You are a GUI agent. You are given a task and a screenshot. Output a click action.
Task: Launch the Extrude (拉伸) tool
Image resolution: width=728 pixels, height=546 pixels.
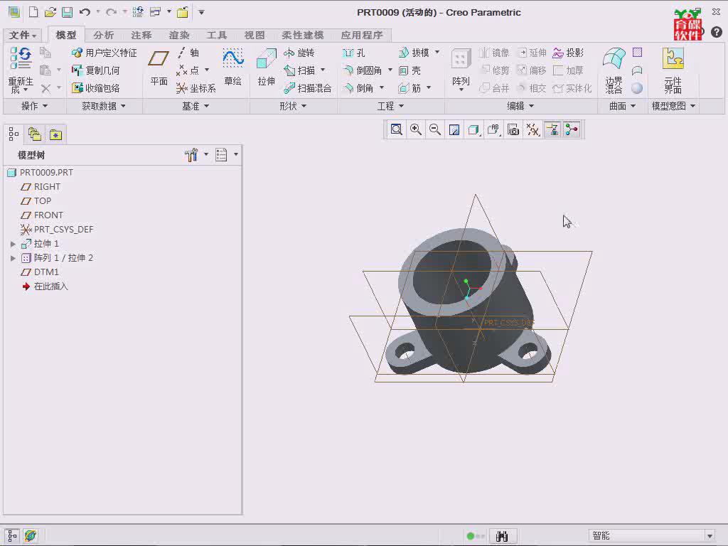(x=266, y=68)
